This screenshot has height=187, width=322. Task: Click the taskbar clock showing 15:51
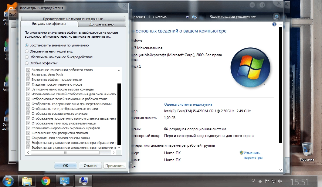(300, 182)
